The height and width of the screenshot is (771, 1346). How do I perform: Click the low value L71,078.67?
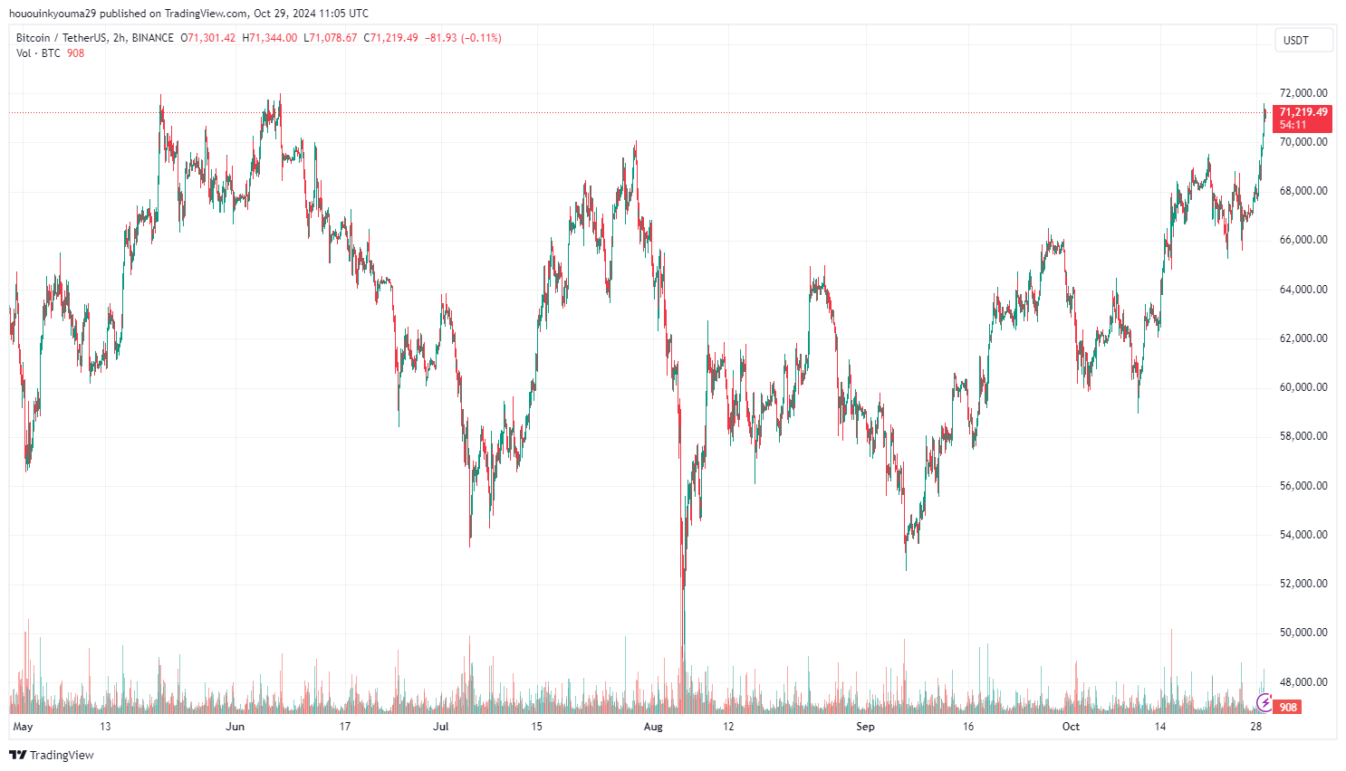[x=330, y=38]
